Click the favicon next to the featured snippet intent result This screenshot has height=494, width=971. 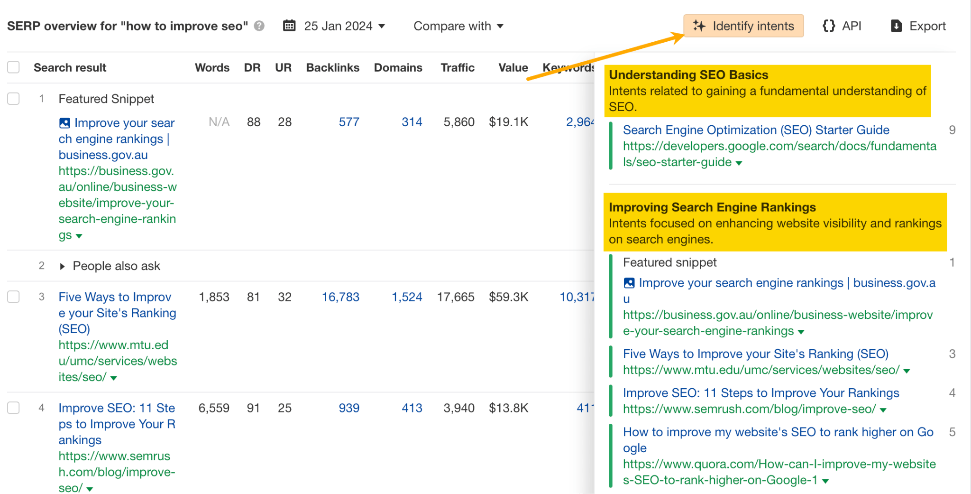pos(629,283)
